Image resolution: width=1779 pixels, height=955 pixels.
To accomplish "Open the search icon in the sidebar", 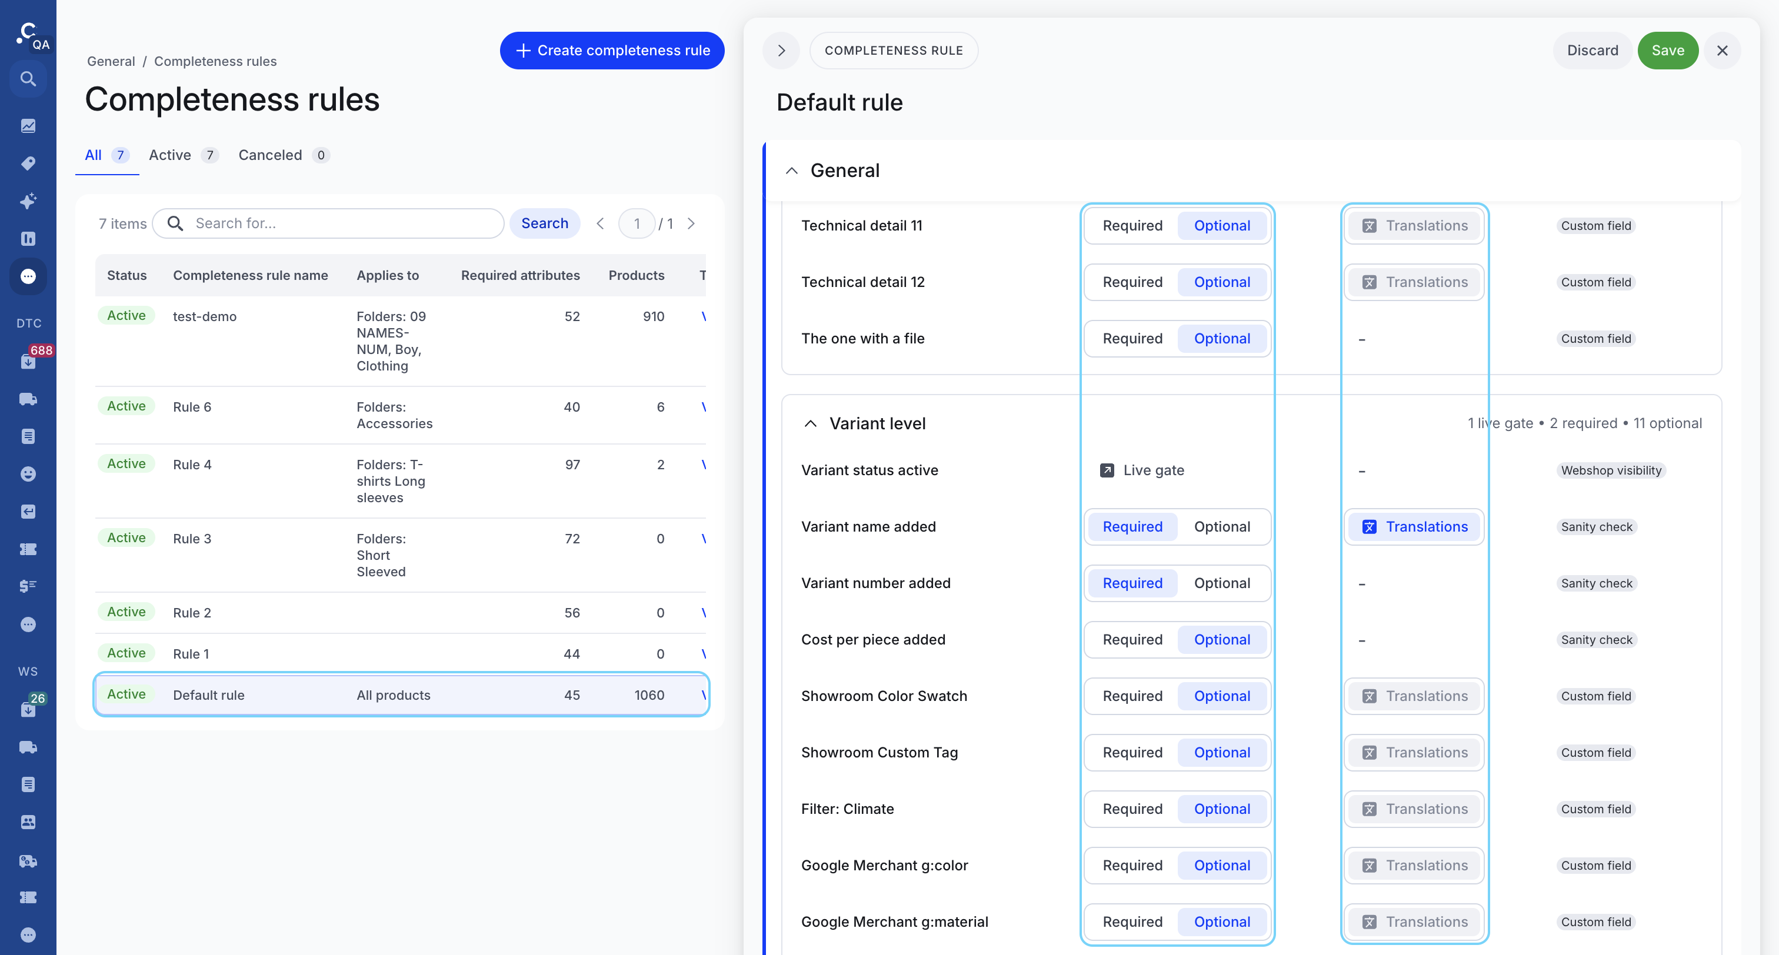I will [x=28, y=79].
